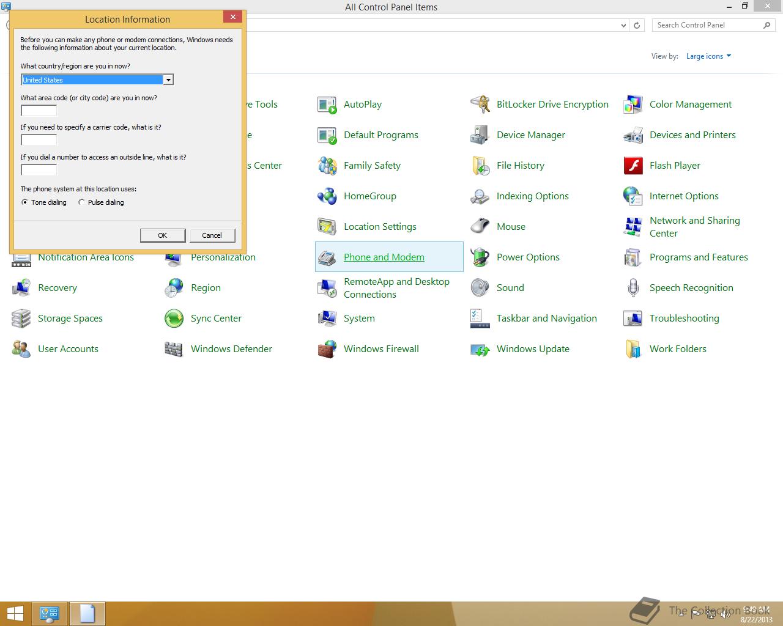Open RemoteApp and Desktop Connections icon

(x=327, y=288)
